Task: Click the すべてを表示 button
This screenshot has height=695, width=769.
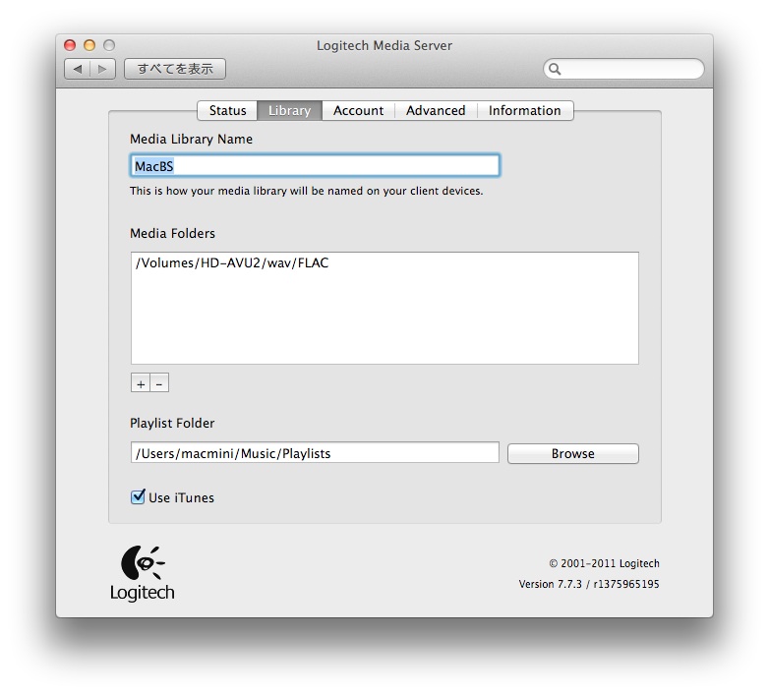Action: coord(175,69)
